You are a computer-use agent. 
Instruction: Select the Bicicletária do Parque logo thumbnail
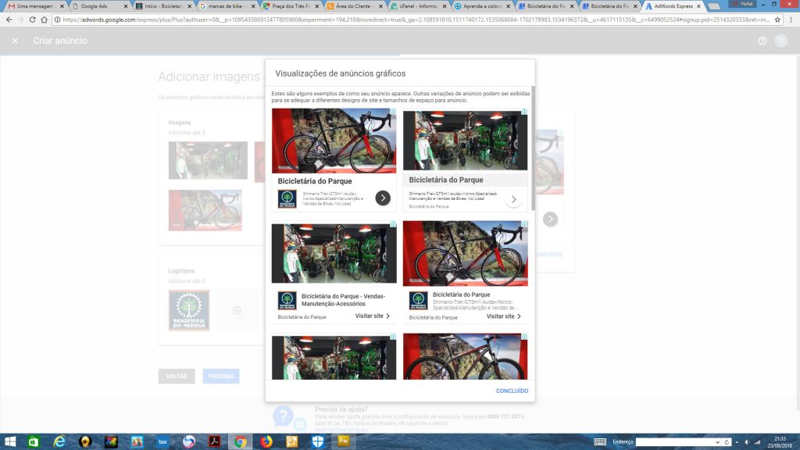point(189,310)
